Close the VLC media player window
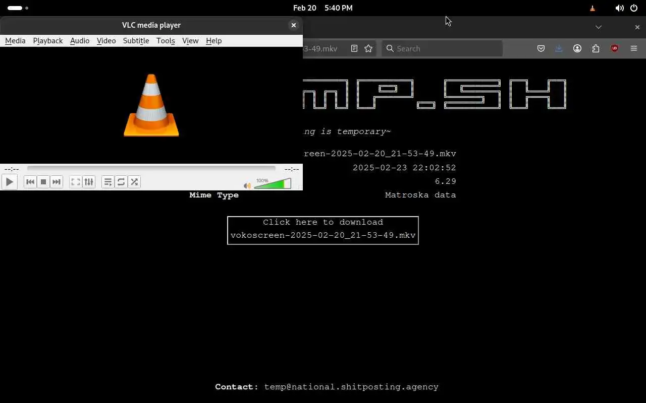This screenshot has height=403, width=646. point(294,25)
